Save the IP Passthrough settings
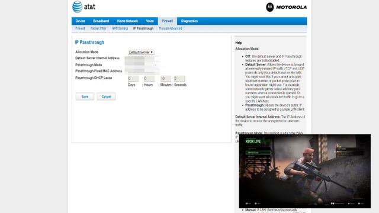 (85, 96)
